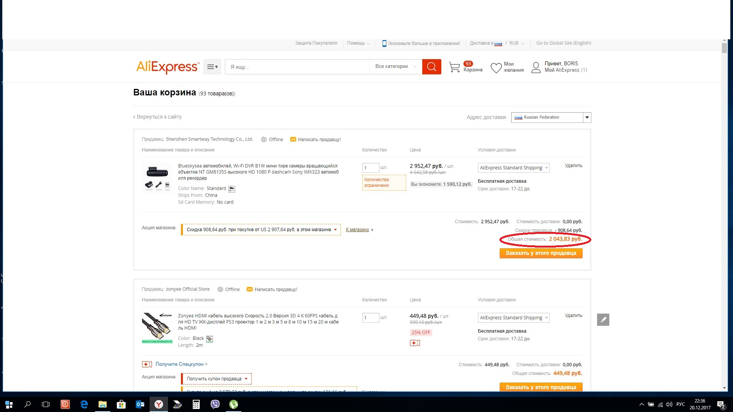The height and width of the screenshot is (412, 733).
Task: Open the shopping cart icon
Action: [x=454, y=67]
